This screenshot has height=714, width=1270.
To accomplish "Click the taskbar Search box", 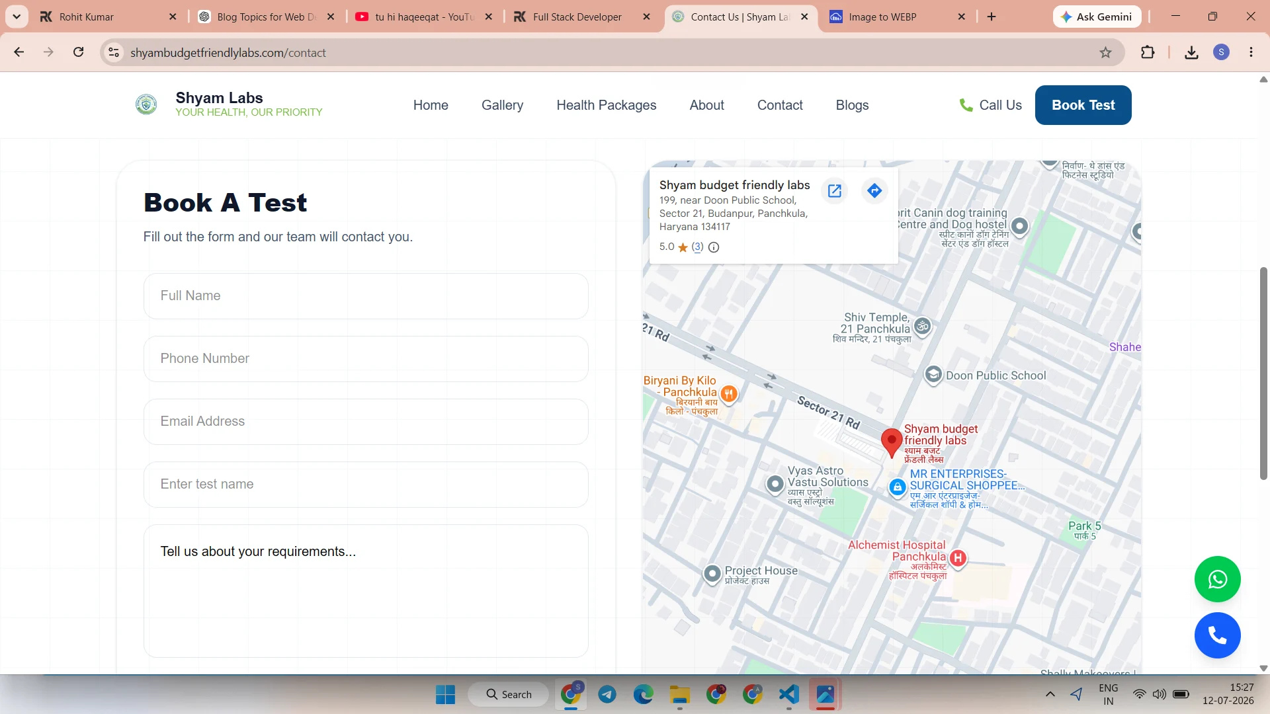I will click(x=509, y=694).
